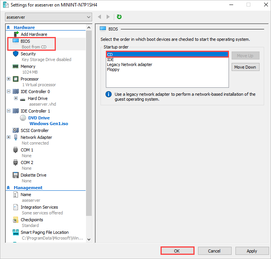
Task: Click the window title bar settings icon
Action: 6,5
